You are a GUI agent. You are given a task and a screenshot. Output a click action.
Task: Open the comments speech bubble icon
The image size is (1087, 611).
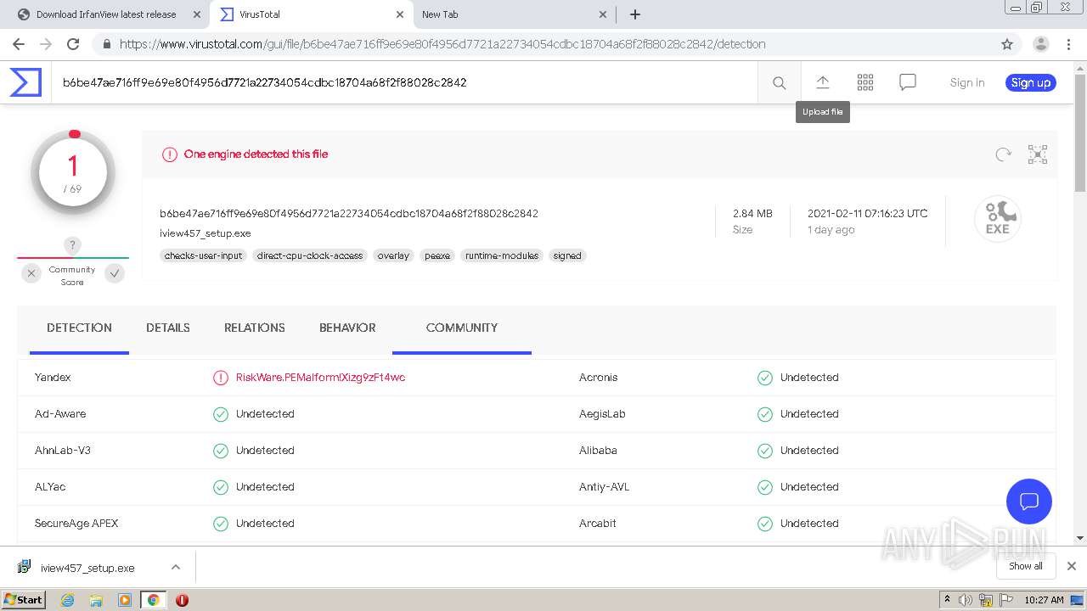pos(908,82)
